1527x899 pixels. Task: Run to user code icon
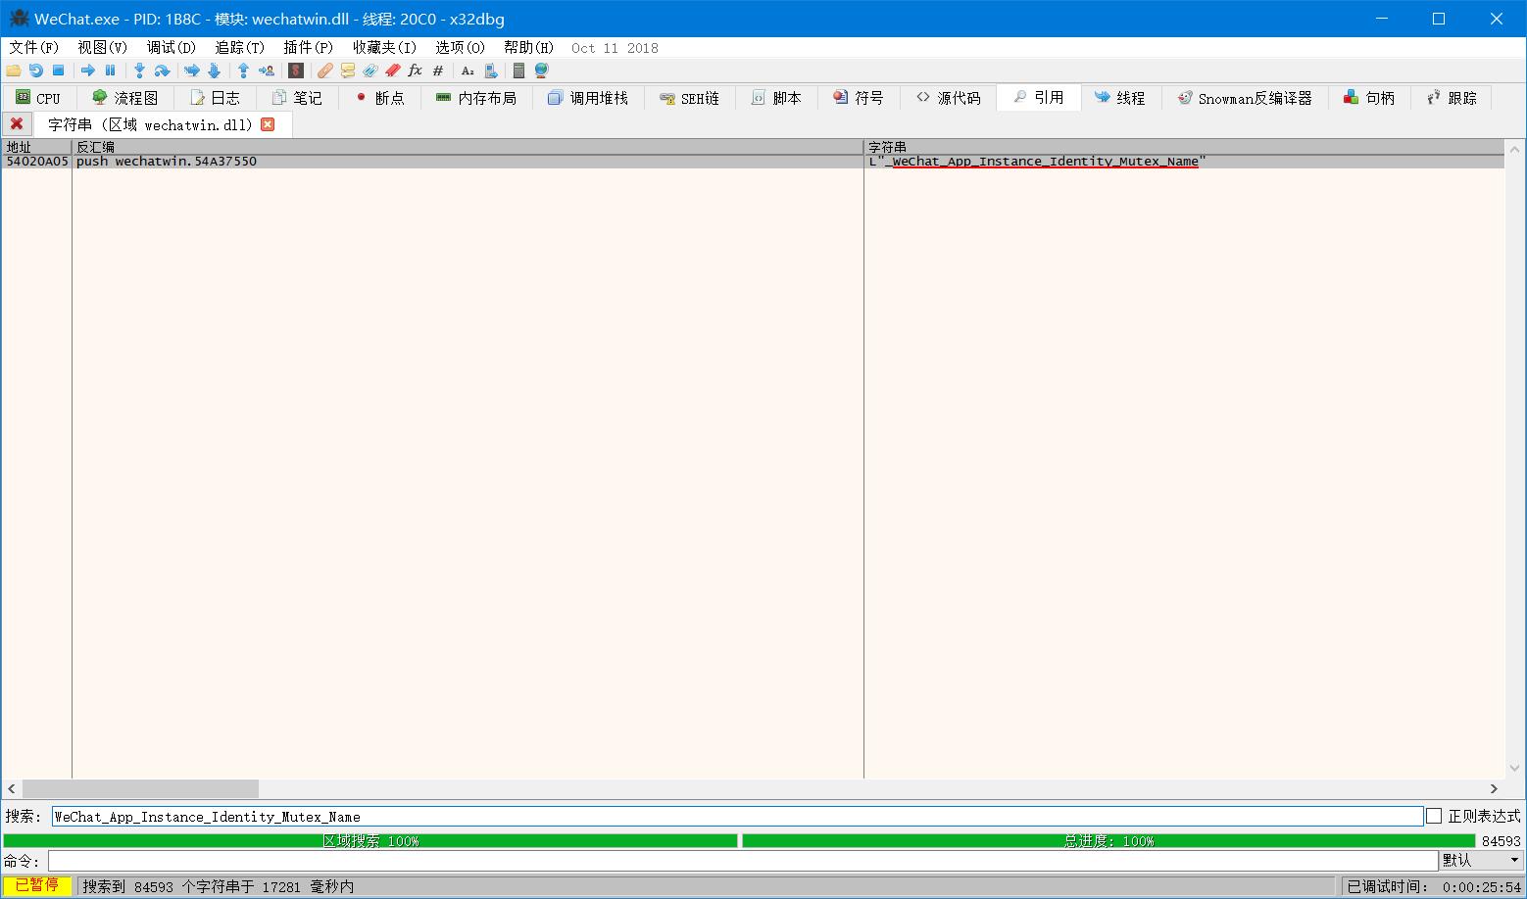pyautogui.click(x=266, y=71)
